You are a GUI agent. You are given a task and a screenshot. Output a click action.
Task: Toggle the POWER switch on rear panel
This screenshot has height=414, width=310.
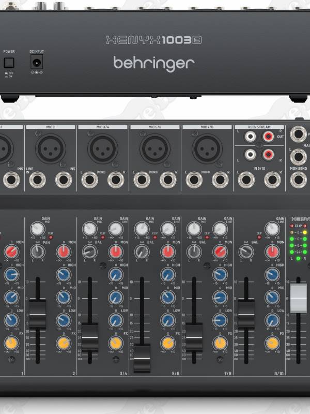pos(9,63)
